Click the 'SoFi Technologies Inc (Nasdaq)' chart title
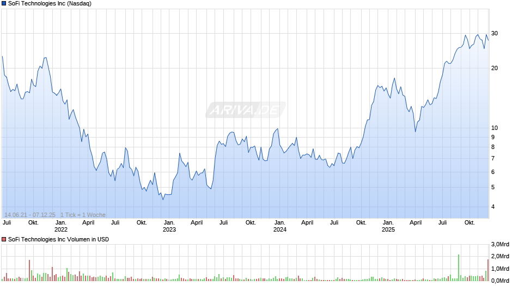Screen dimensions: 512x286 coord(50,4)
